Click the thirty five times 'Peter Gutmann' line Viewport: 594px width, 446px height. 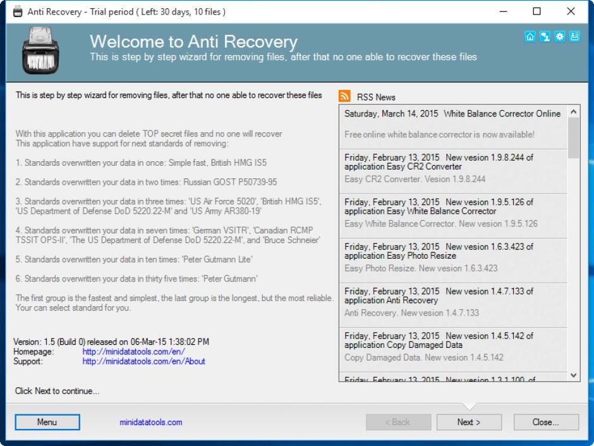pos(136,279)
